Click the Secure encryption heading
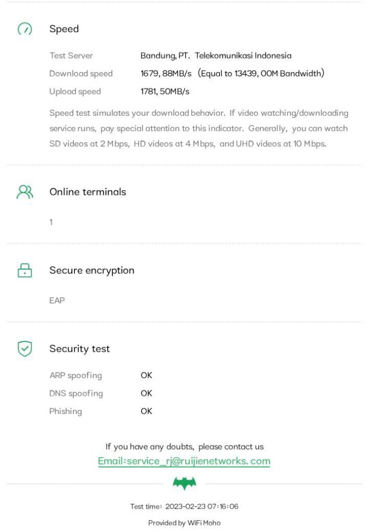The width and height of the screenshot is (369, 532). tap(91, 270)
